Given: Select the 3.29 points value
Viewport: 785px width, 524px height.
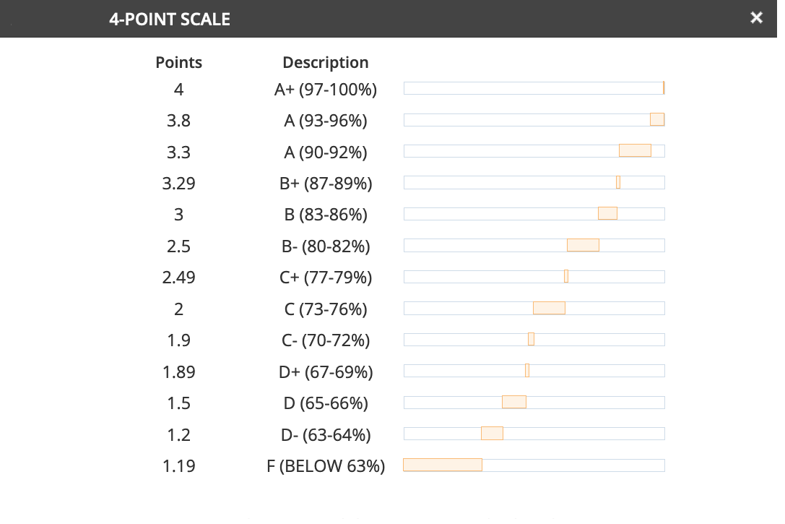Looking at the screenshot, I should pyautogui.click(x=178, y=184).
